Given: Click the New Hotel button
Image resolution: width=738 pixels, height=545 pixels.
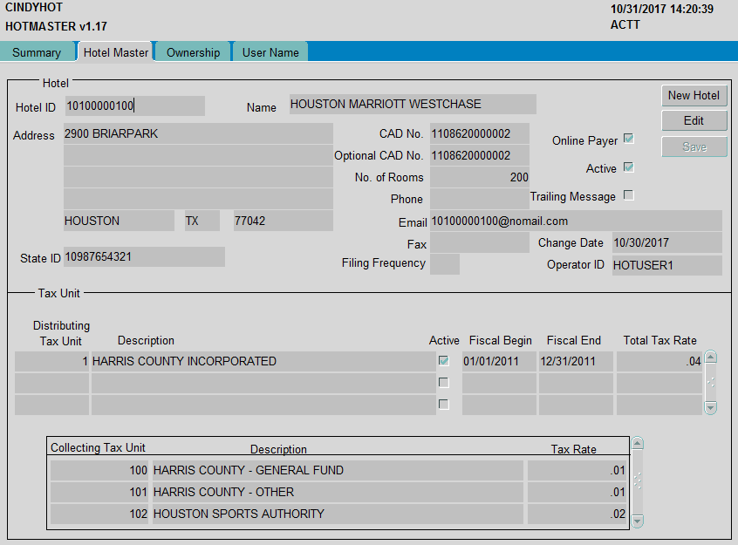Looking at the screenshot, I should click(x=694, y=95).
